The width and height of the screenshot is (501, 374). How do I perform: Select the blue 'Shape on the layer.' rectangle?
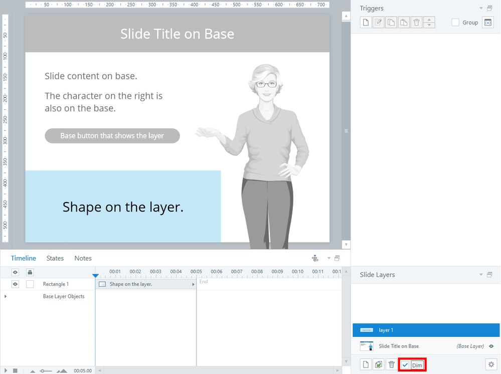point(123,207)
